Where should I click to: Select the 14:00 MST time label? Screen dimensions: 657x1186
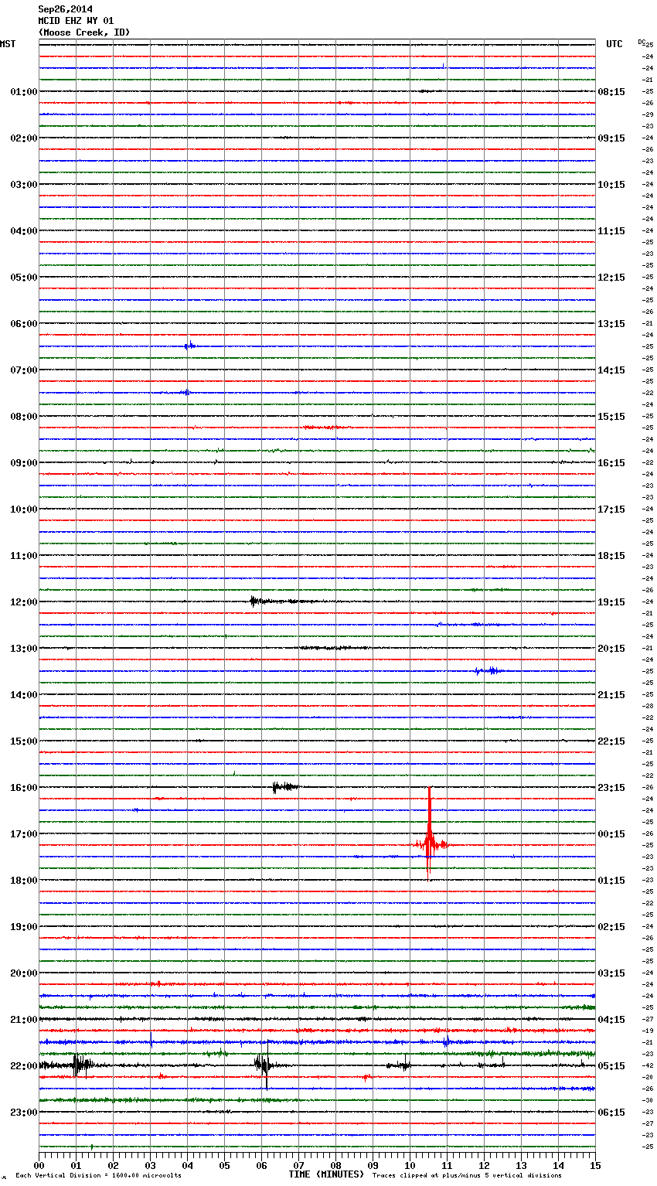tap(24, 695)
